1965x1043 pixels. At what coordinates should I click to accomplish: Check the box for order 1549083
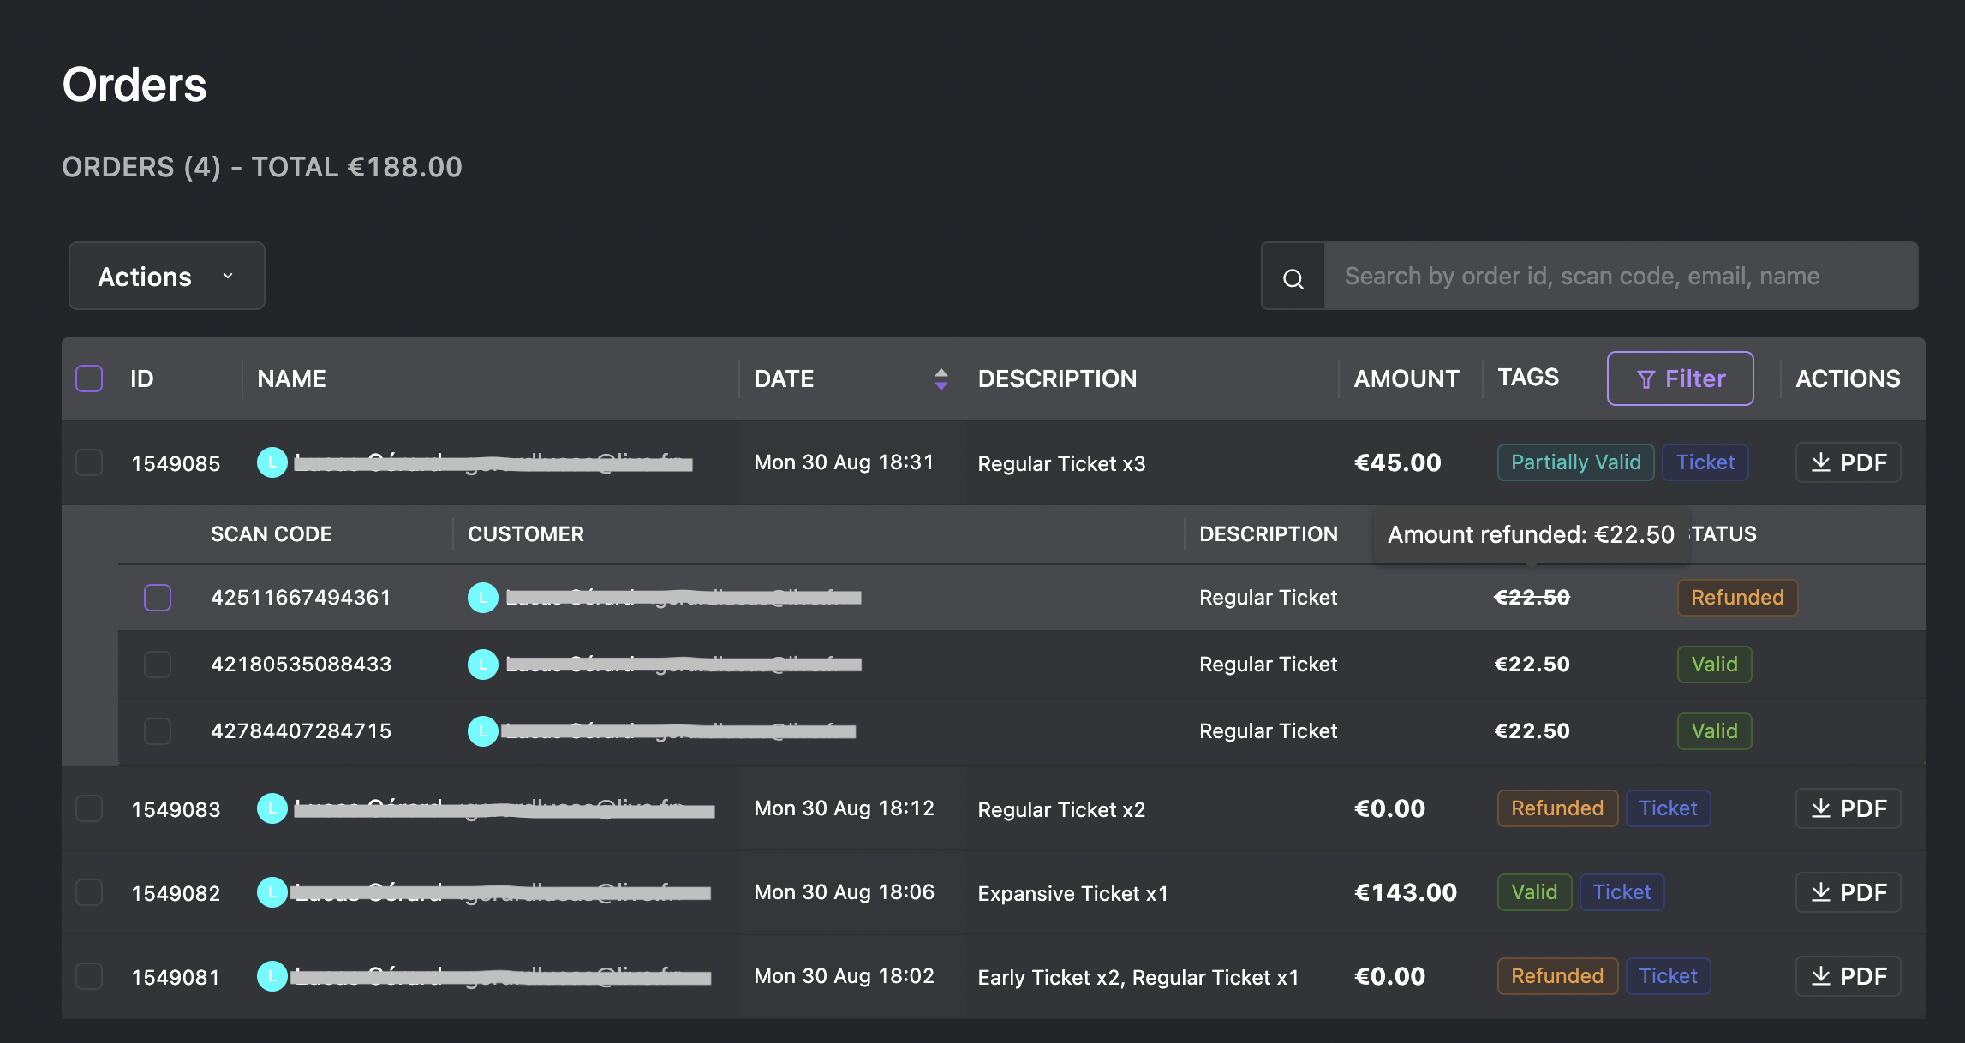[x=89, y=808]
